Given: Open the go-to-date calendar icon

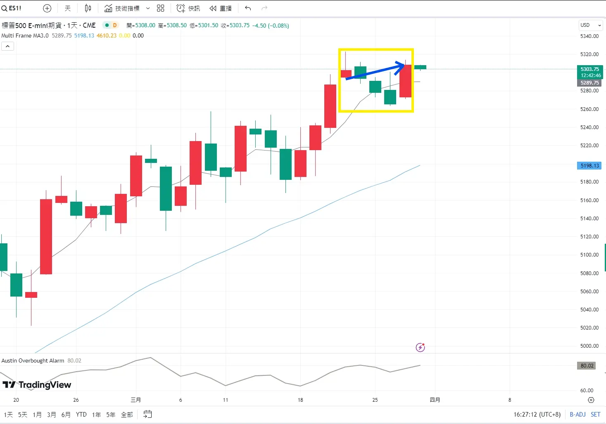Looking at the screenshot, I should pyautogui.click(x=148, y=414).
